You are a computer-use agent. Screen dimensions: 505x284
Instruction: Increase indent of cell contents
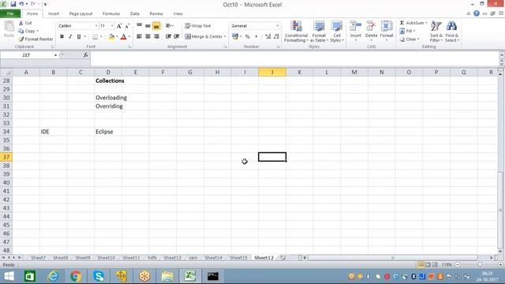(x=177, y=37)
